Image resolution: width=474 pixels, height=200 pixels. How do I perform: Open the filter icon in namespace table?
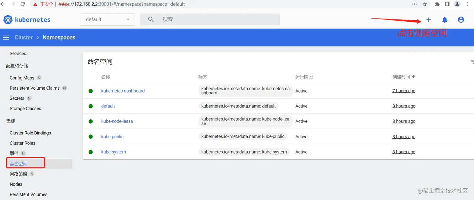pos(472,62)
